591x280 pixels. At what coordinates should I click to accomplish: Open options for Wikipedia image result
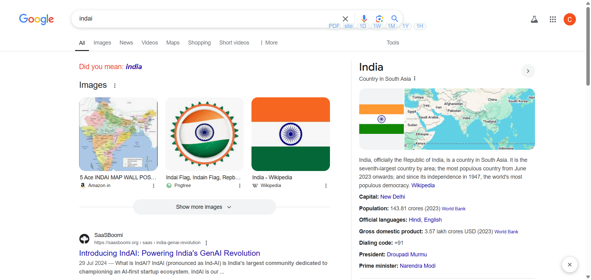tap(326, 186)
